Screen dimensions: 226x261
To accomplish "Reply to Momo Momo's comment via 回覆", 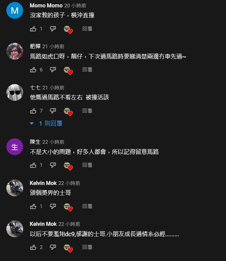I will click(87, 29).
